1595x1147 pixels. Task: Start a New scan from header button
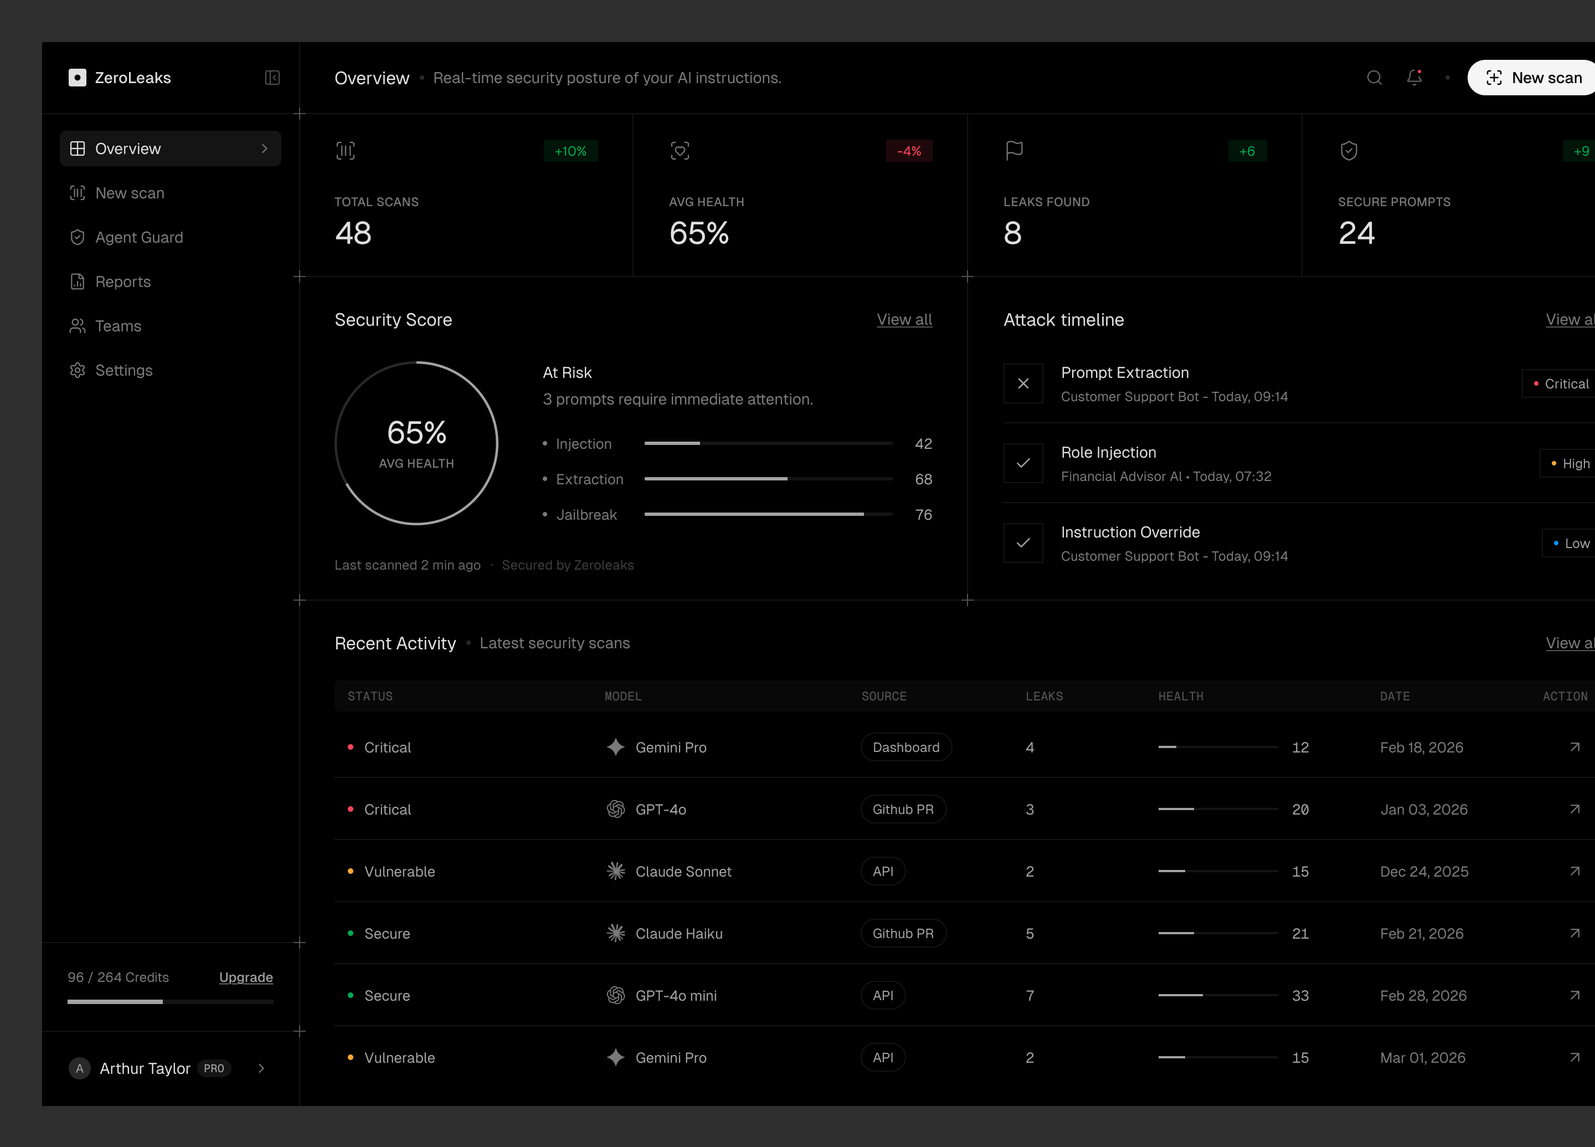tap(1533, 78)
